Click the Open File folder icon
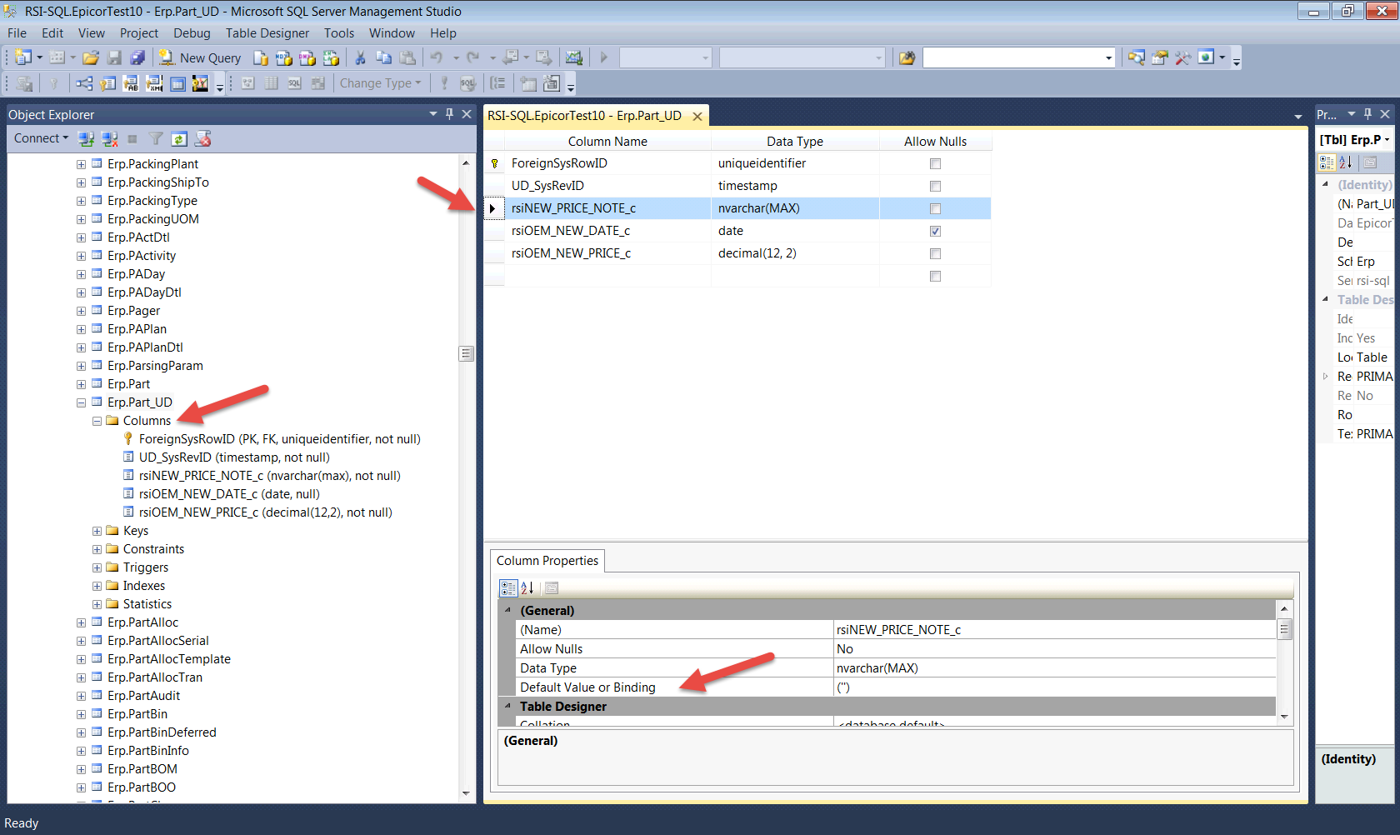This screenshot has height=835, width=1400. (91, 57)
